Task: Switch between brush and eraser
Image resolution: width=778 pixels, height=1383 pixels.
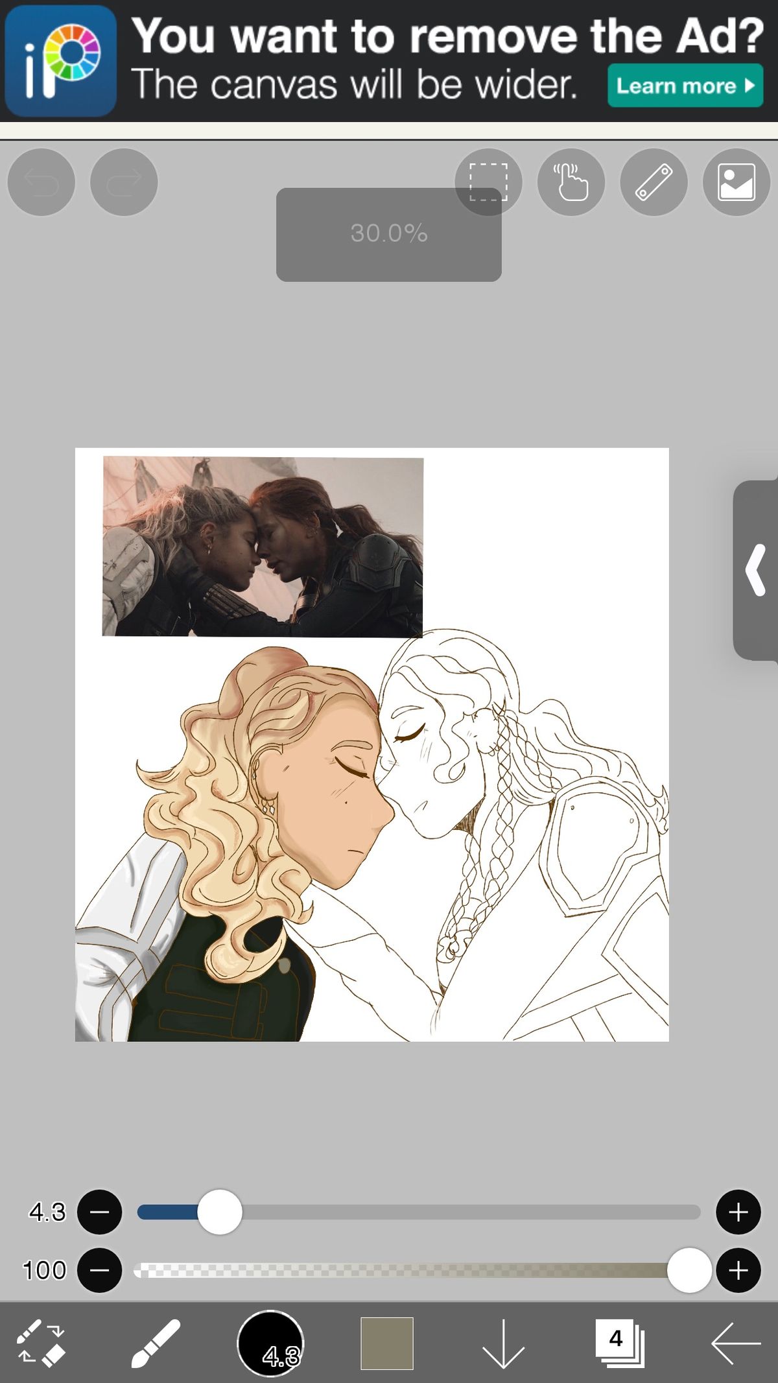Action: 40,1343
